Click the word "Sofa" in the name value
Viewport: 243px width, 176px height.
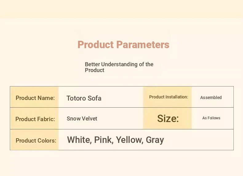(95, 98)
